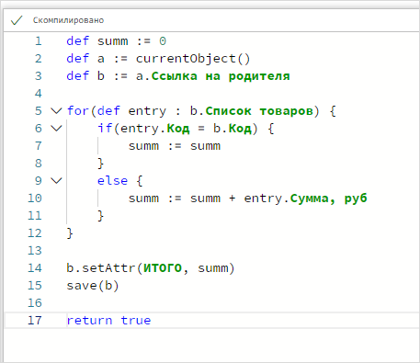Click 'def summ := 0' on line 1
420x363 pixels.
117,41
